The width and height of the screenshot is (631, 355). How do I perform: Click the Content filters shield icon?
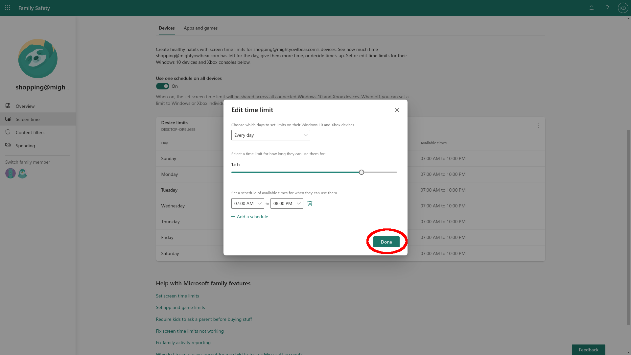coord(8,132)
